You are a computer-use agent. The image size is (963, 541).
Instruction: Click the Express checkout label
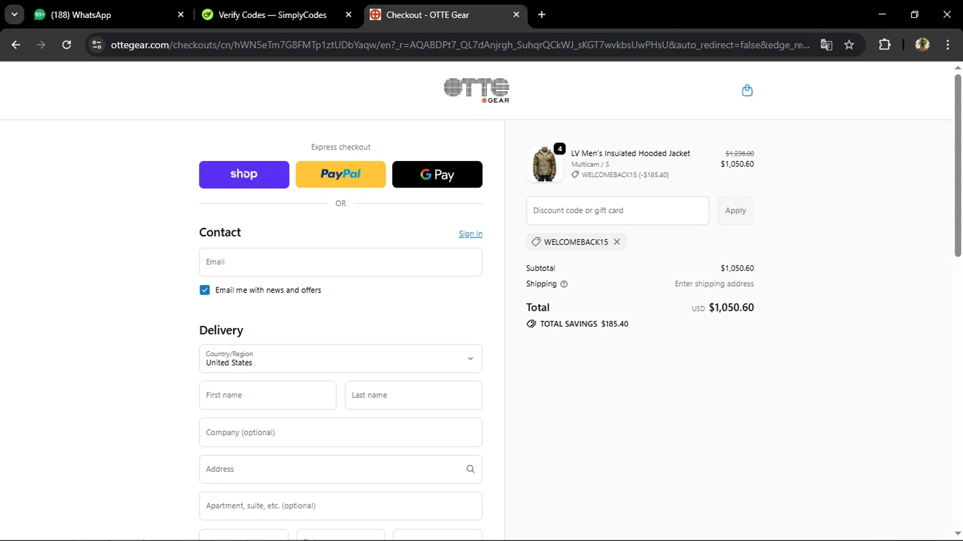341,148
